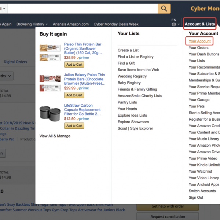
Task: Open the order time period dropdown
Action: click(6, 76)
